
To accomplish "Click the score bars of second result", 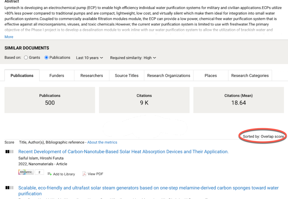I will click(x=9, y=188).
